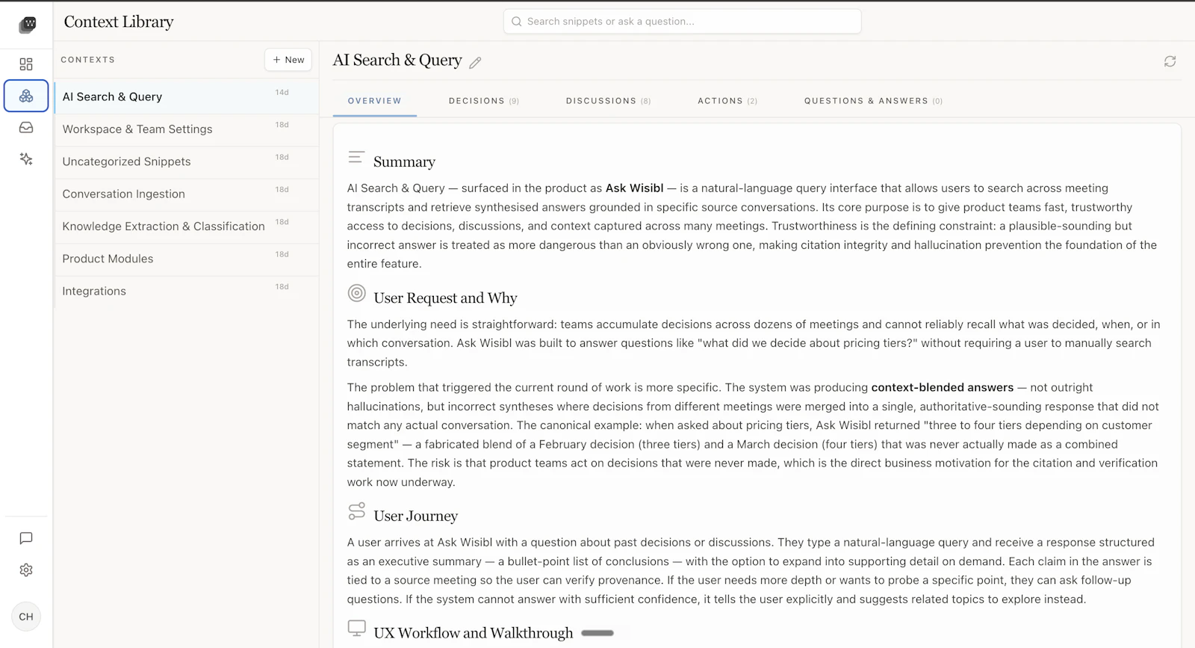Select Uncategorized Snippets context

[187, 161]
